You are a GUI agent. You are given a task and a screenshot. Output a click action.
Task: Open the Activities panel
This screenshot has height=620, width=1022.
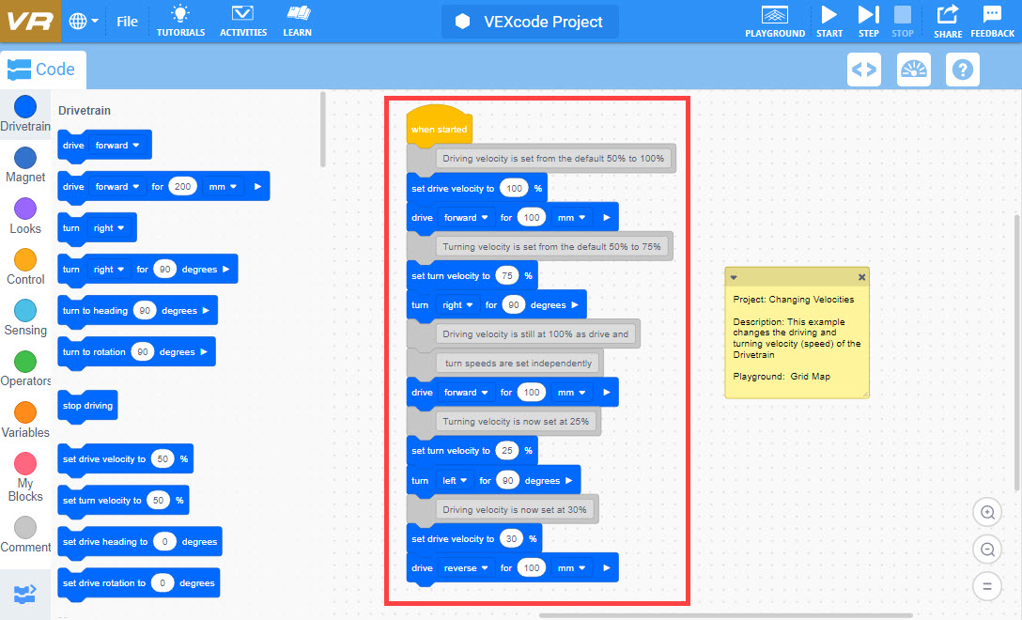tap(242, 21)
